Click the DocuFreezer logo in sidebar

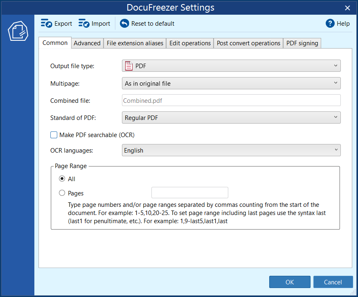tap(18, 31)
